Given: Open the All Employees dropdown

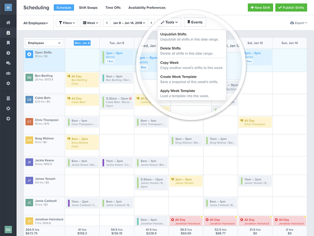Looking at the screenshot, I should point(36,23).
